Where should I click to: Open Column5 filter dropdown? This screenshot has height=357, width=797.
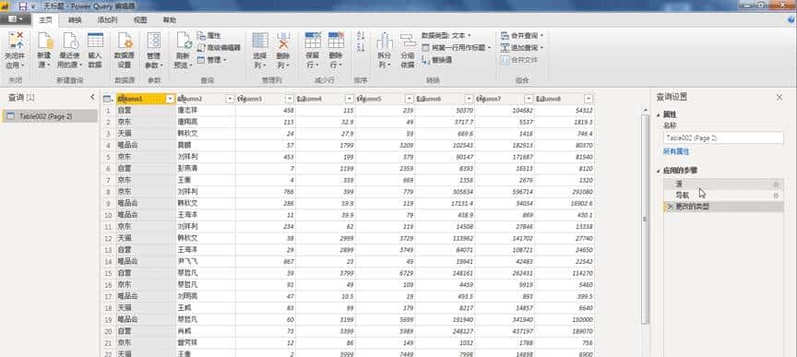pyautogui.click(x=410, y=99)
